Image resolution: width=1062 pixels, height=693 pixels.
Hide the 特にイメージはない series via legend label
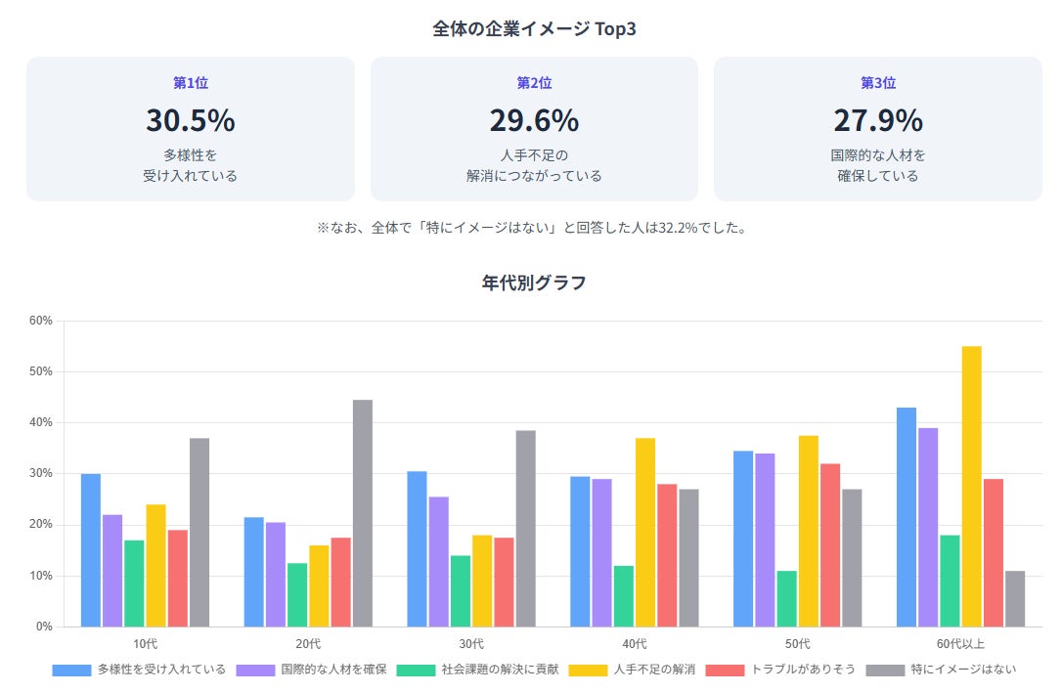[x=963, y=670]
